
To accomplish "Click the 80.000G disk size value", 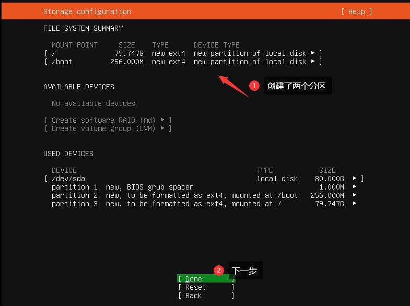I will [330, 179].
